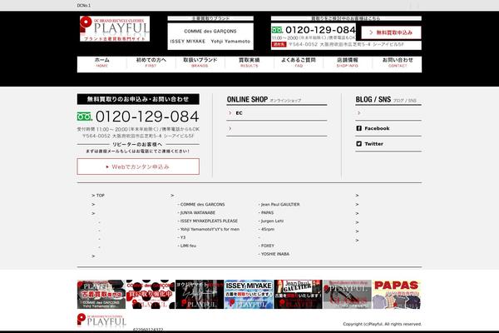This screenshot has width=499, height=333.
Task: Open the お問い合わせ CONTACT menu item
Action: coord(398,62)
